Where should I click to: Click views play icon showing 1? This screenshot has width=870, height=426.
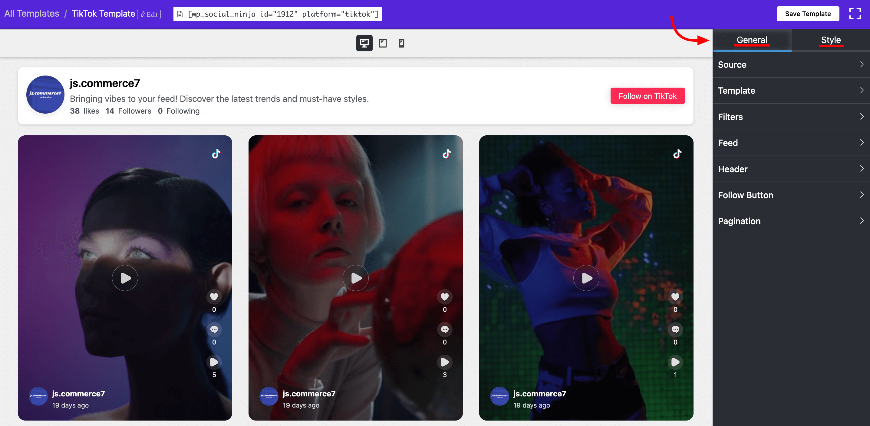pos(675,362)
